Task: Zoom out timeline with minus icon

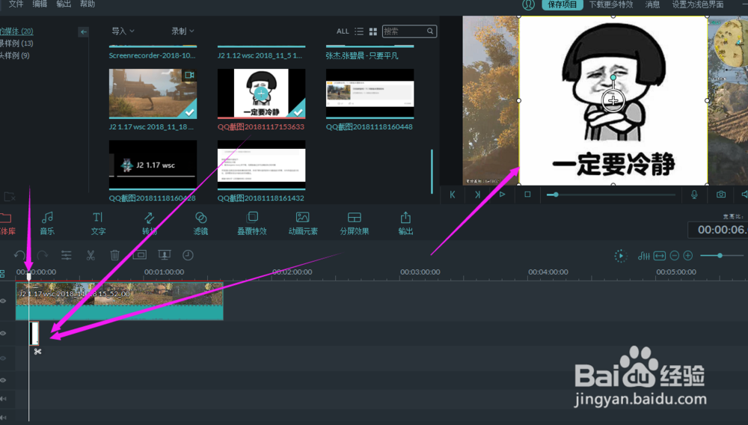Action: click(674, 256)
